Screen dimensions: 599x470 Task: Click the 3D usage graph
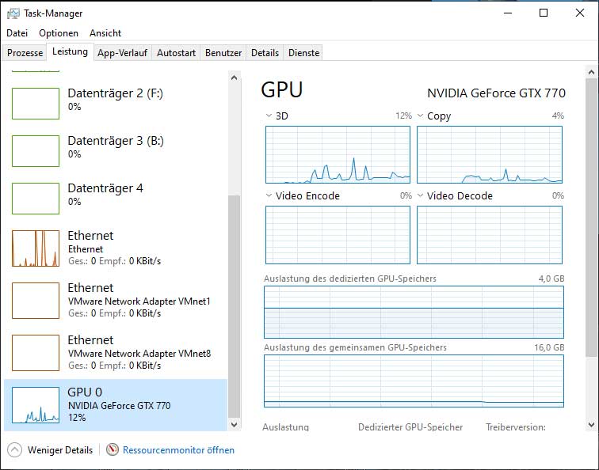coord(338,155)
